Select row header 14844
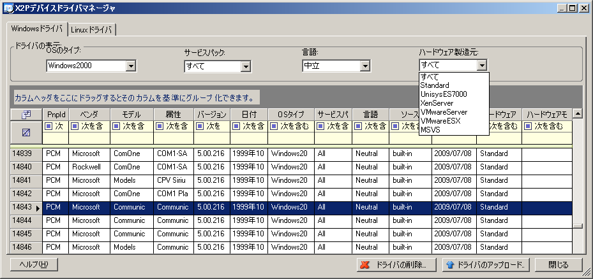Image resolution: width=593 pixels, height=279 pixels. coord(26,220)
